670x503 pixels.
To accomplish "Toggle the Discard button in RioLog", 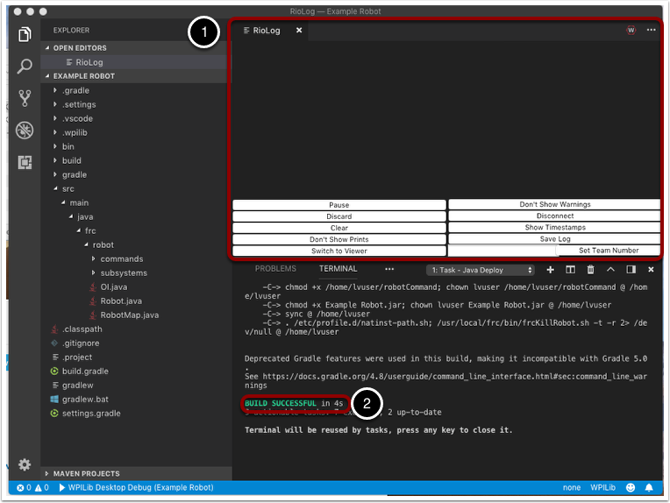I will point(339,216).
